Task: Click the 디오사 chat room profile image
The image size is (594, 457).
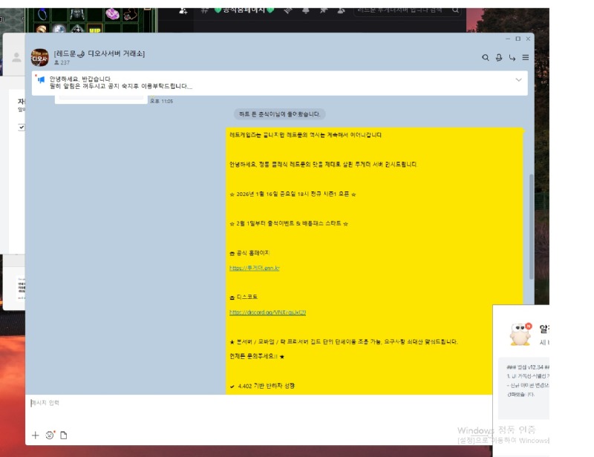Action: click(39, 58)
